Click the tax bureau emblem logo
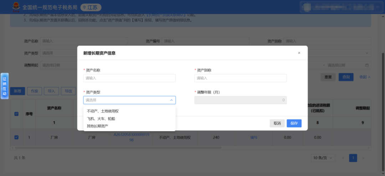Viewport: 385px width, 176px height. tap(16, 7)
